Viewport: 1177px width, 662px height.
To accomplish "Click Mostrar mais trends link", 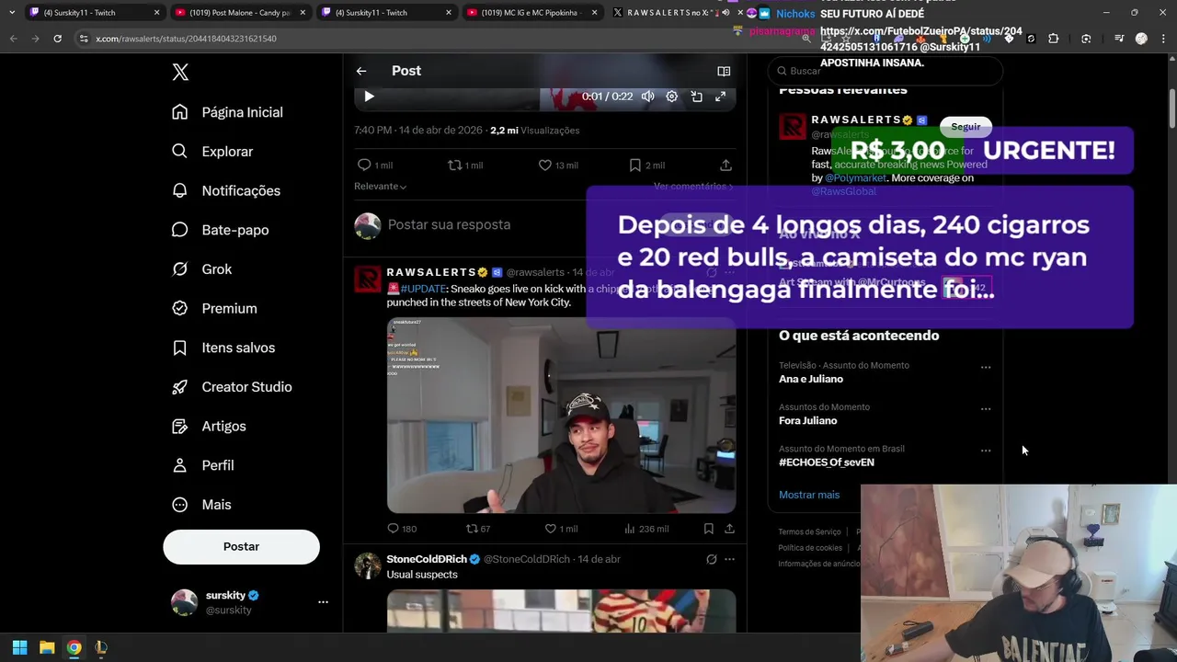I will (x=809, y=495).
